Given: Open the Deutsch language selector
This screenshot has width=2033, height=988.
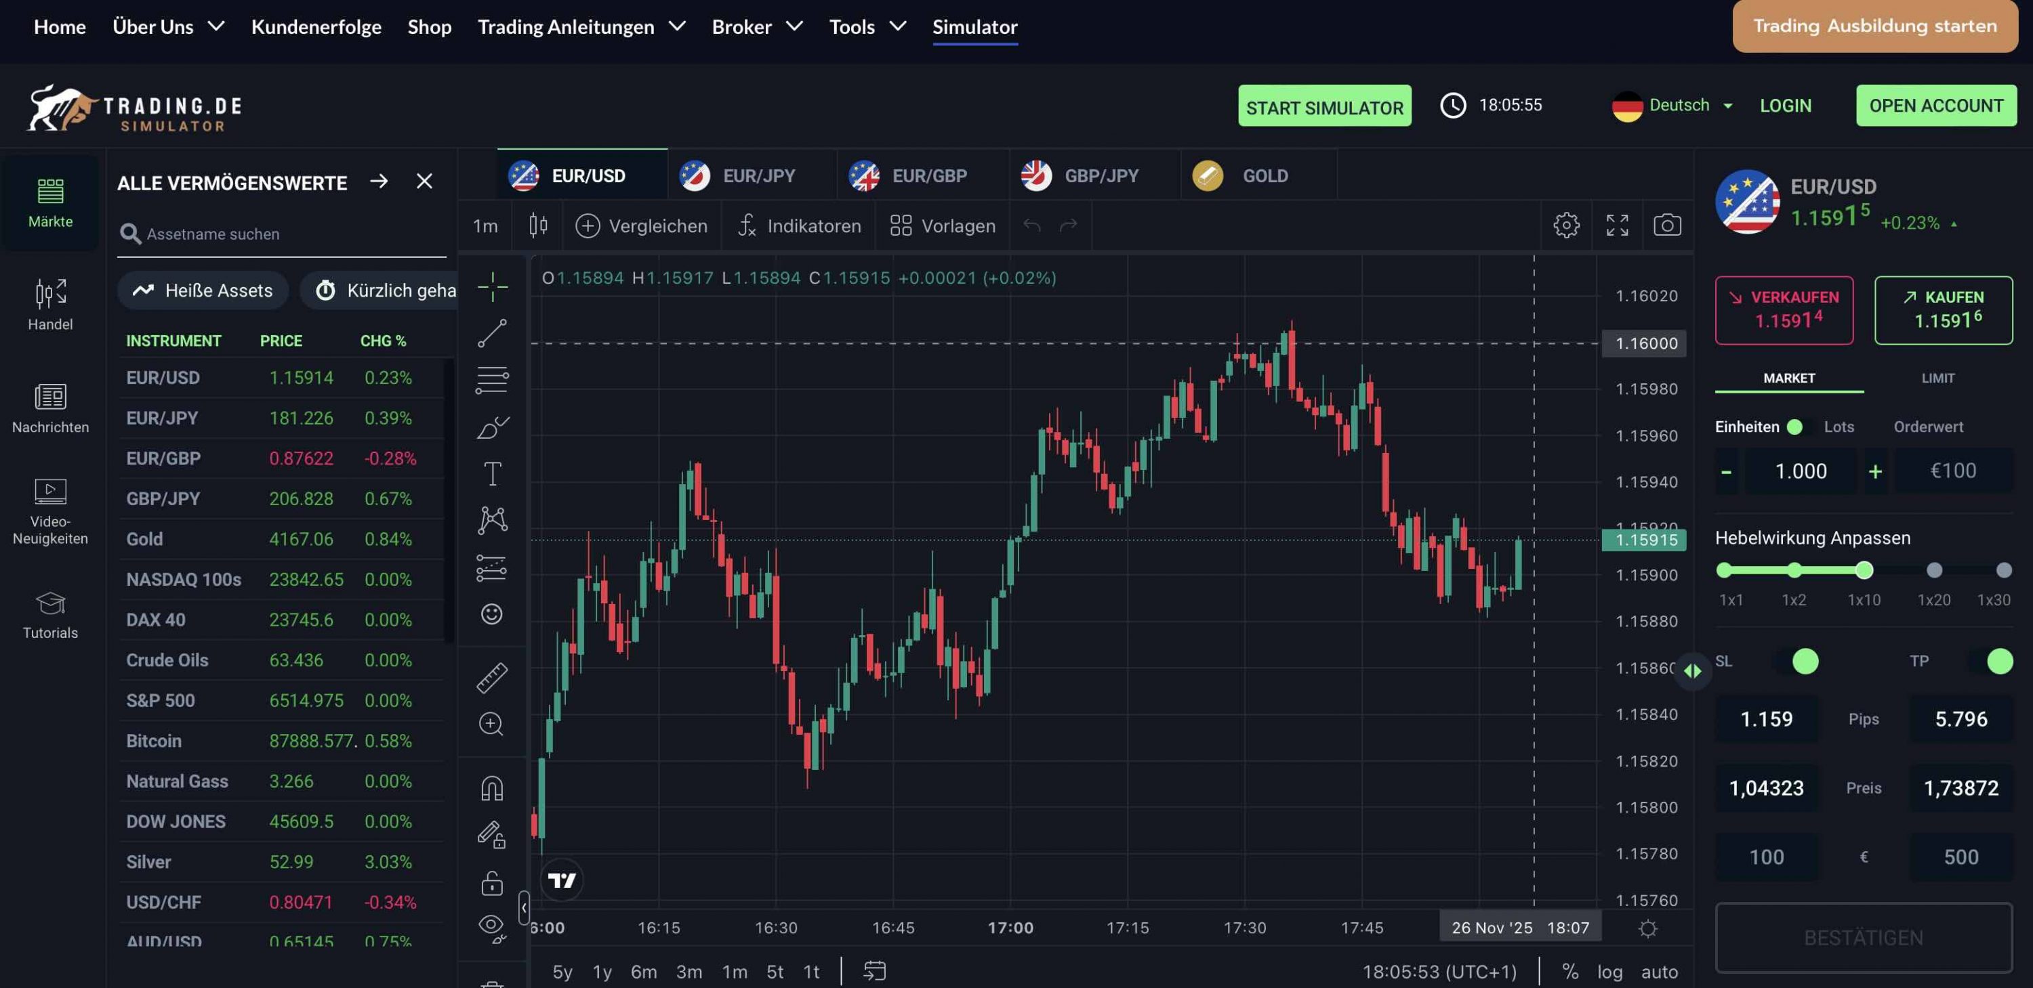Looking at the screenshot, I should pos(1672,106).
